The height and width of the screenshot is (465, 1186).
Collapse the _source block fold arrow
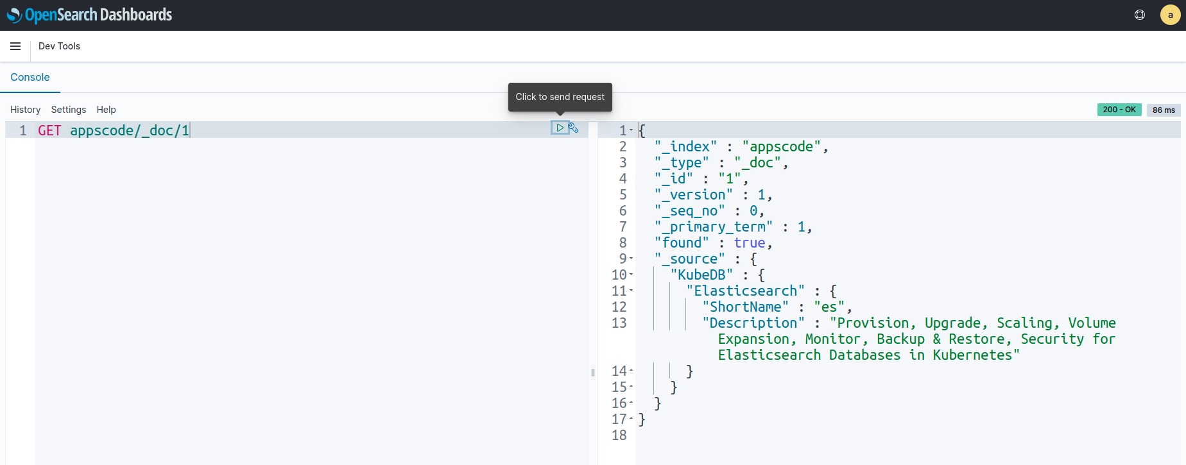point(632,258)
